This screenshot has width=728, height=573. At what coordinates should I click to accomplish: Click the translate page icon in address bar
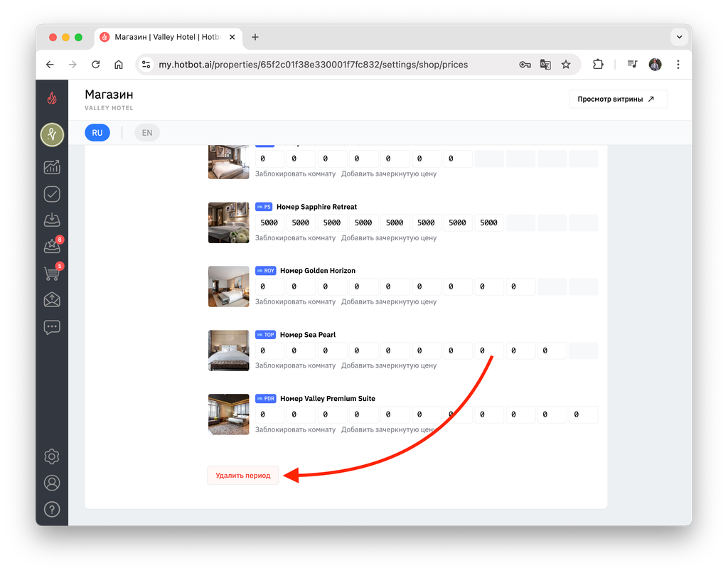click(x=545, y=65)
